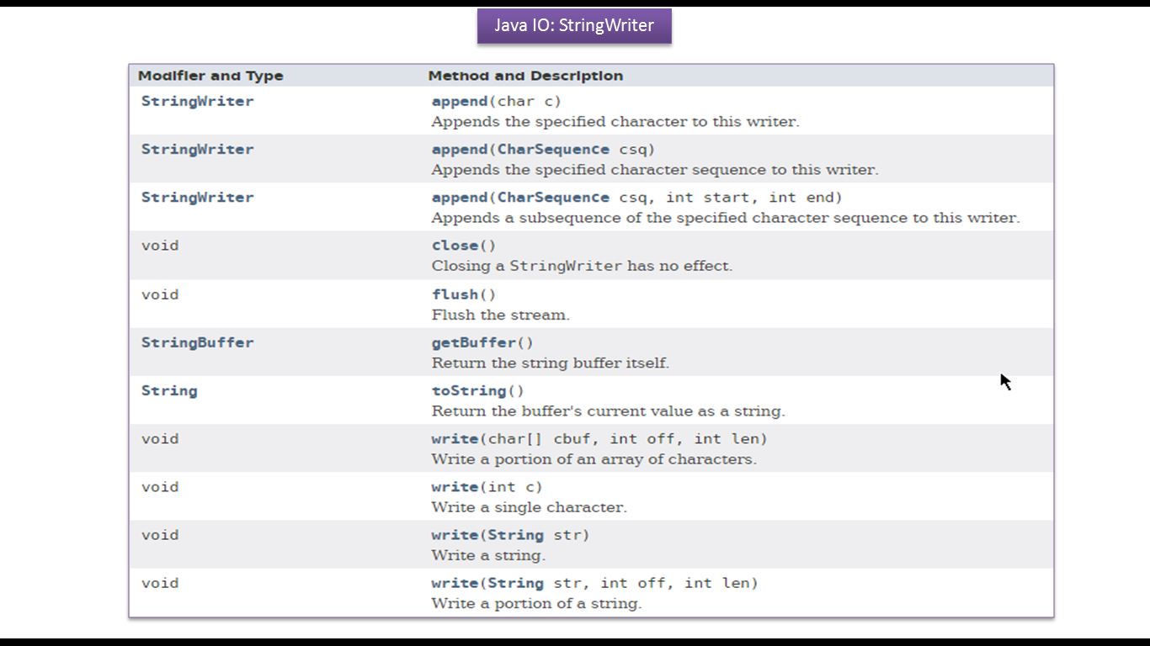Click the "Method and Description" column header
Screen dimensions: 1150x646
525,76
